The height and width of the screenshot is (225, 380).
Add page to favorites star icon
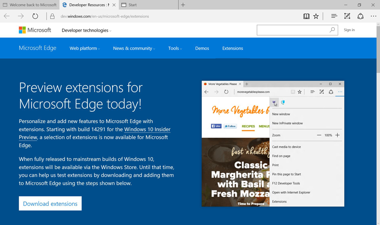click(316, 16)
